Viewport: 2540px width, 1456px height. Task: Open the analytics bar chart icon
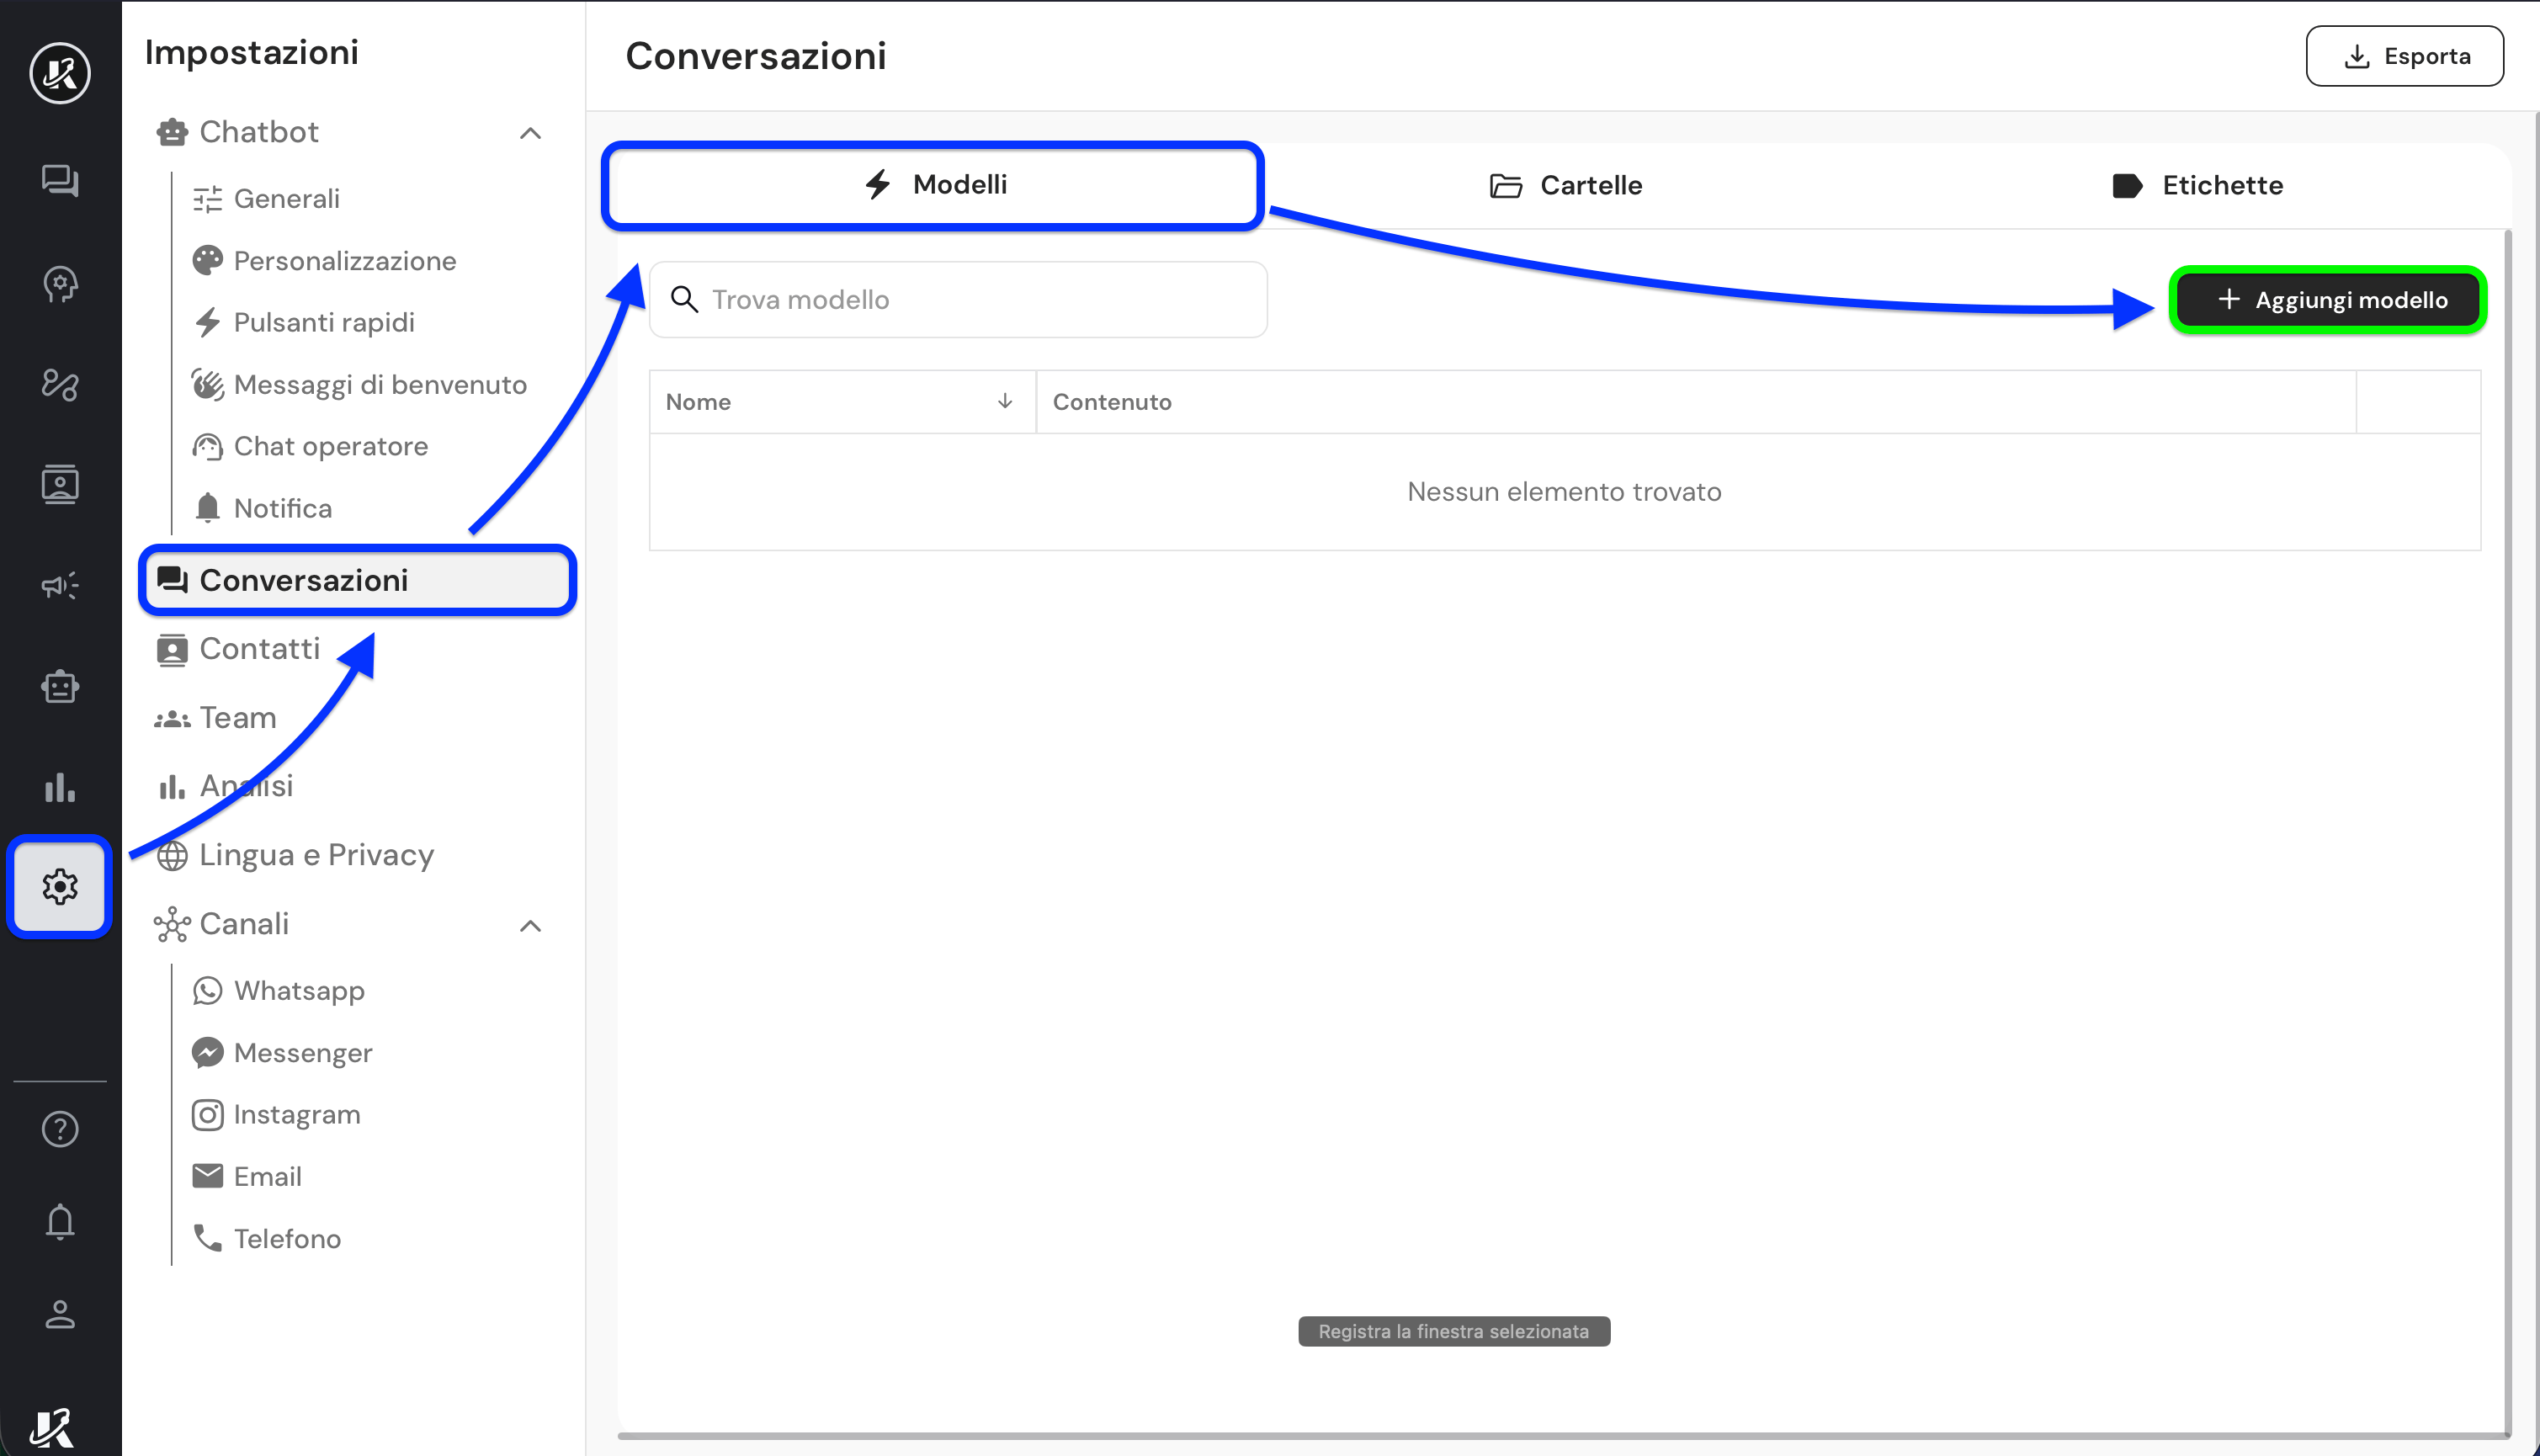point(60,787)
